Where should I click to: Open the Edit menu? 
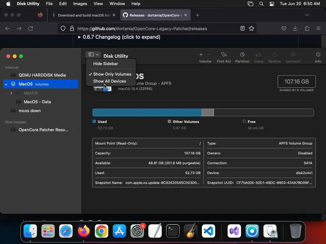pos(63,4)
